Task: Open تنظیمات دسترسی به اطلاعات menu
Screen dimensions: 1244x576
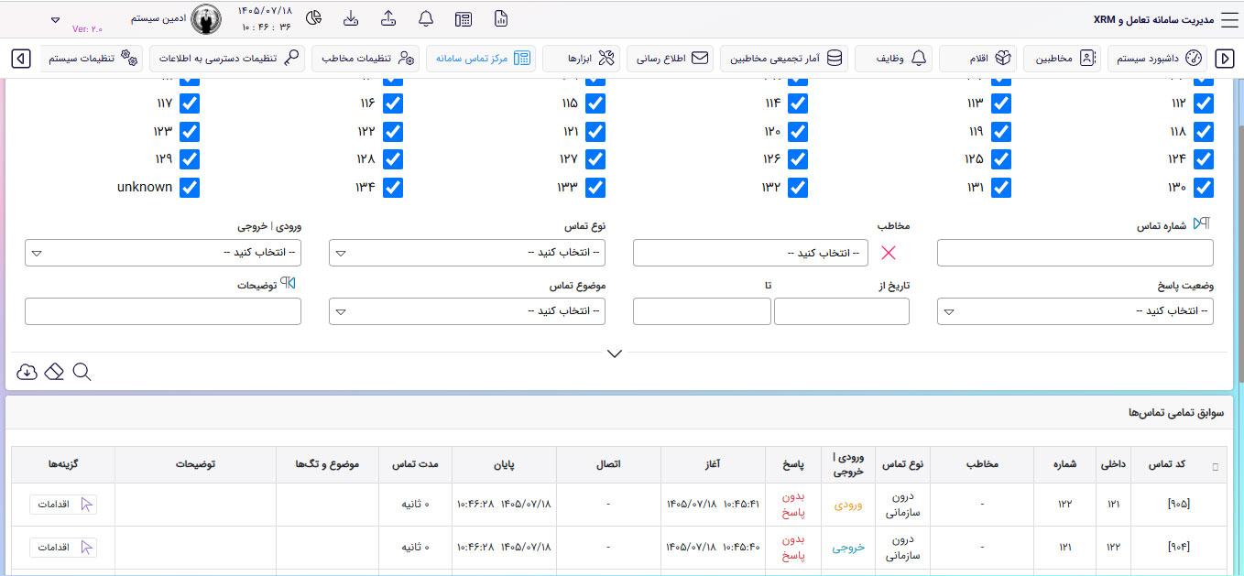Action: 227,59
